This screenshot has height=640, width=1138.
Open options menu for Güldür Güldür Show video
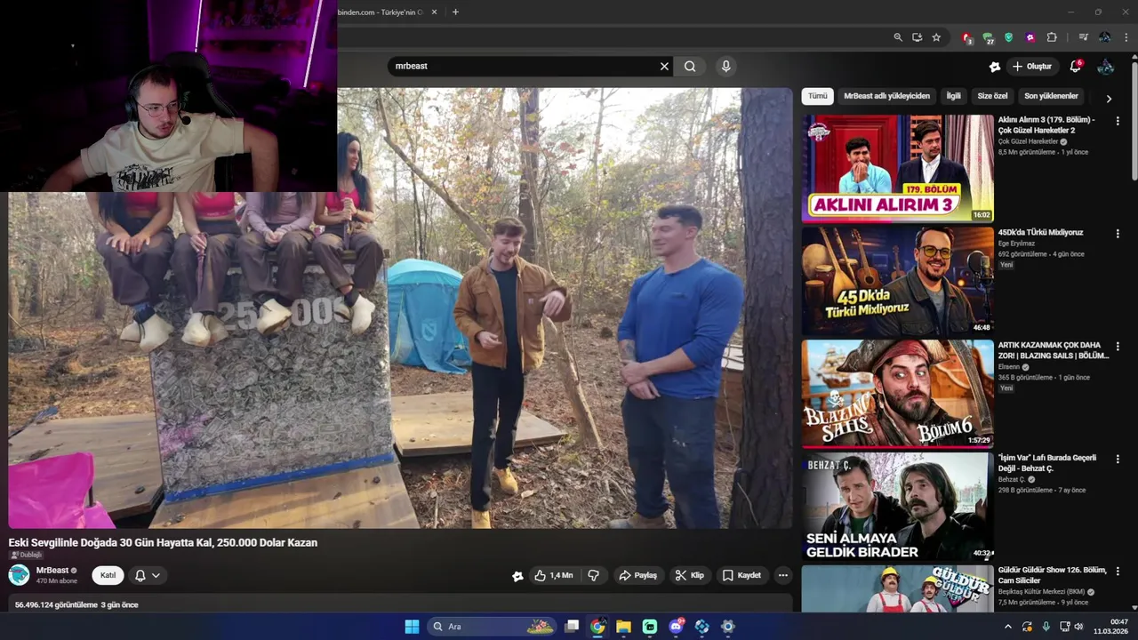1118,572
